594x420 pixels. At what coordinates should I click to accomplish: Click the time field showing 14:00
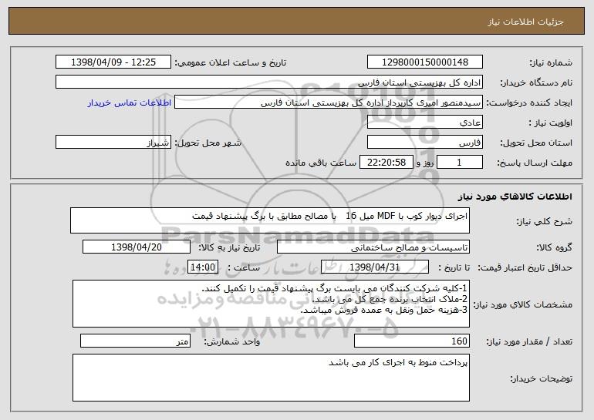(x=203, y=267)
